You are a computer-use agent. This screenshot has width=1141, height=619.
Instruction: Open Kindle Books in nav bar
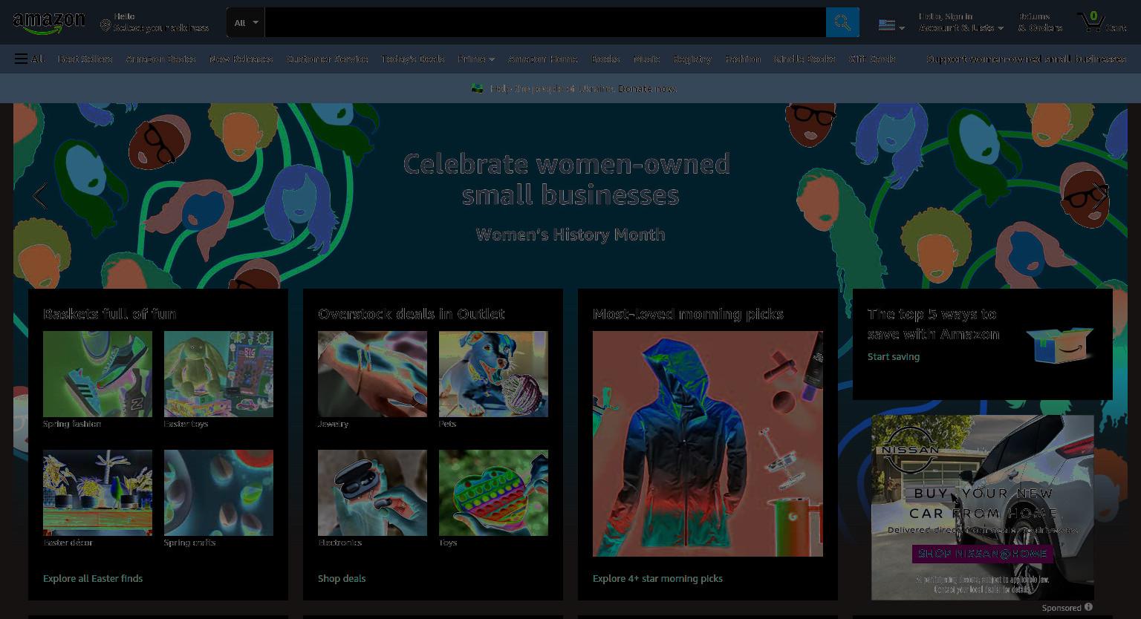click(x=805, y=59)
